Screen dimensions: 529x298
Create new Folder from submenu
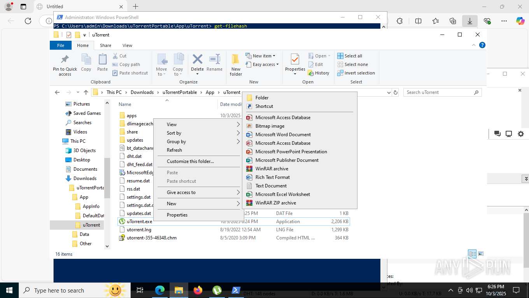tap(300, 98)
